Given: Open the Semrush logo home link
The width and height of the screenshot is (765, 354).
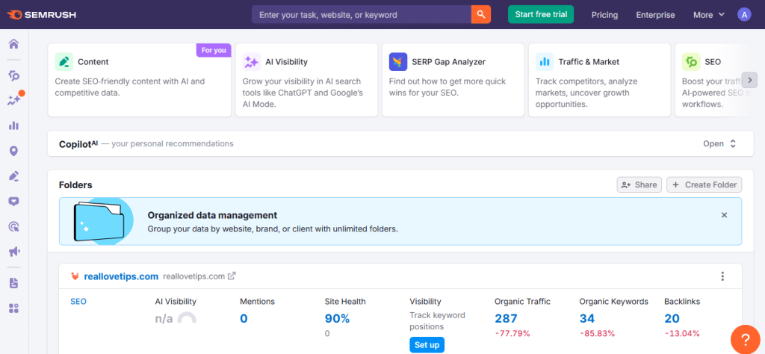Looking at the screenshot, I should pyautogui.click(x=42, y=15).
